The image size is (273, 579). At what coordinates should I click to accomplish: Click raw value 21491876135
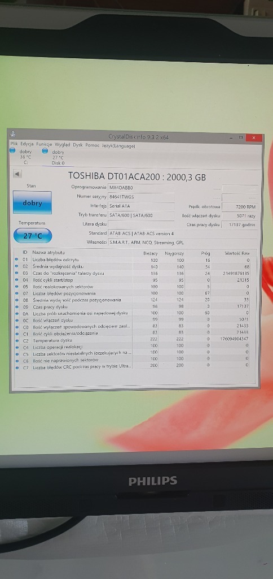pos(236,274)
